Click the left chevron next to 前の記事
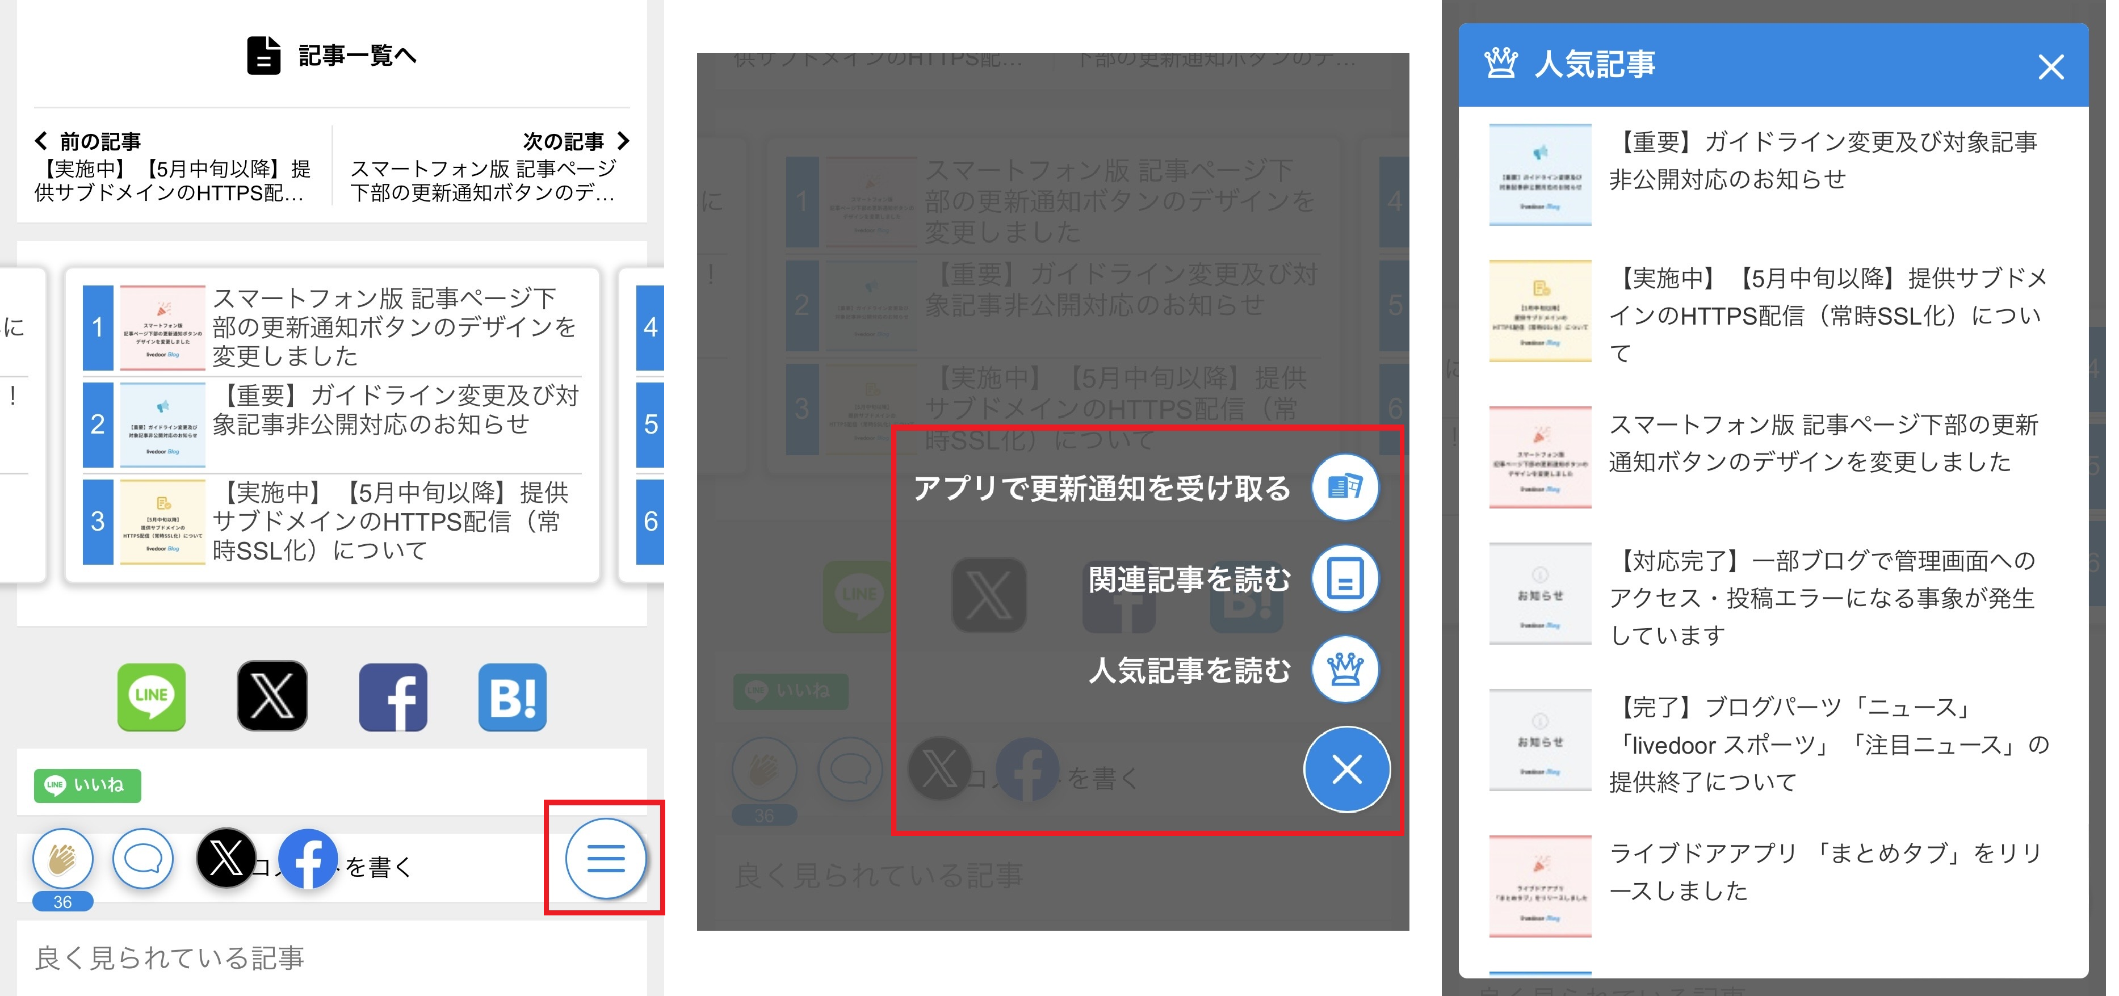 (x=40, y=141)
